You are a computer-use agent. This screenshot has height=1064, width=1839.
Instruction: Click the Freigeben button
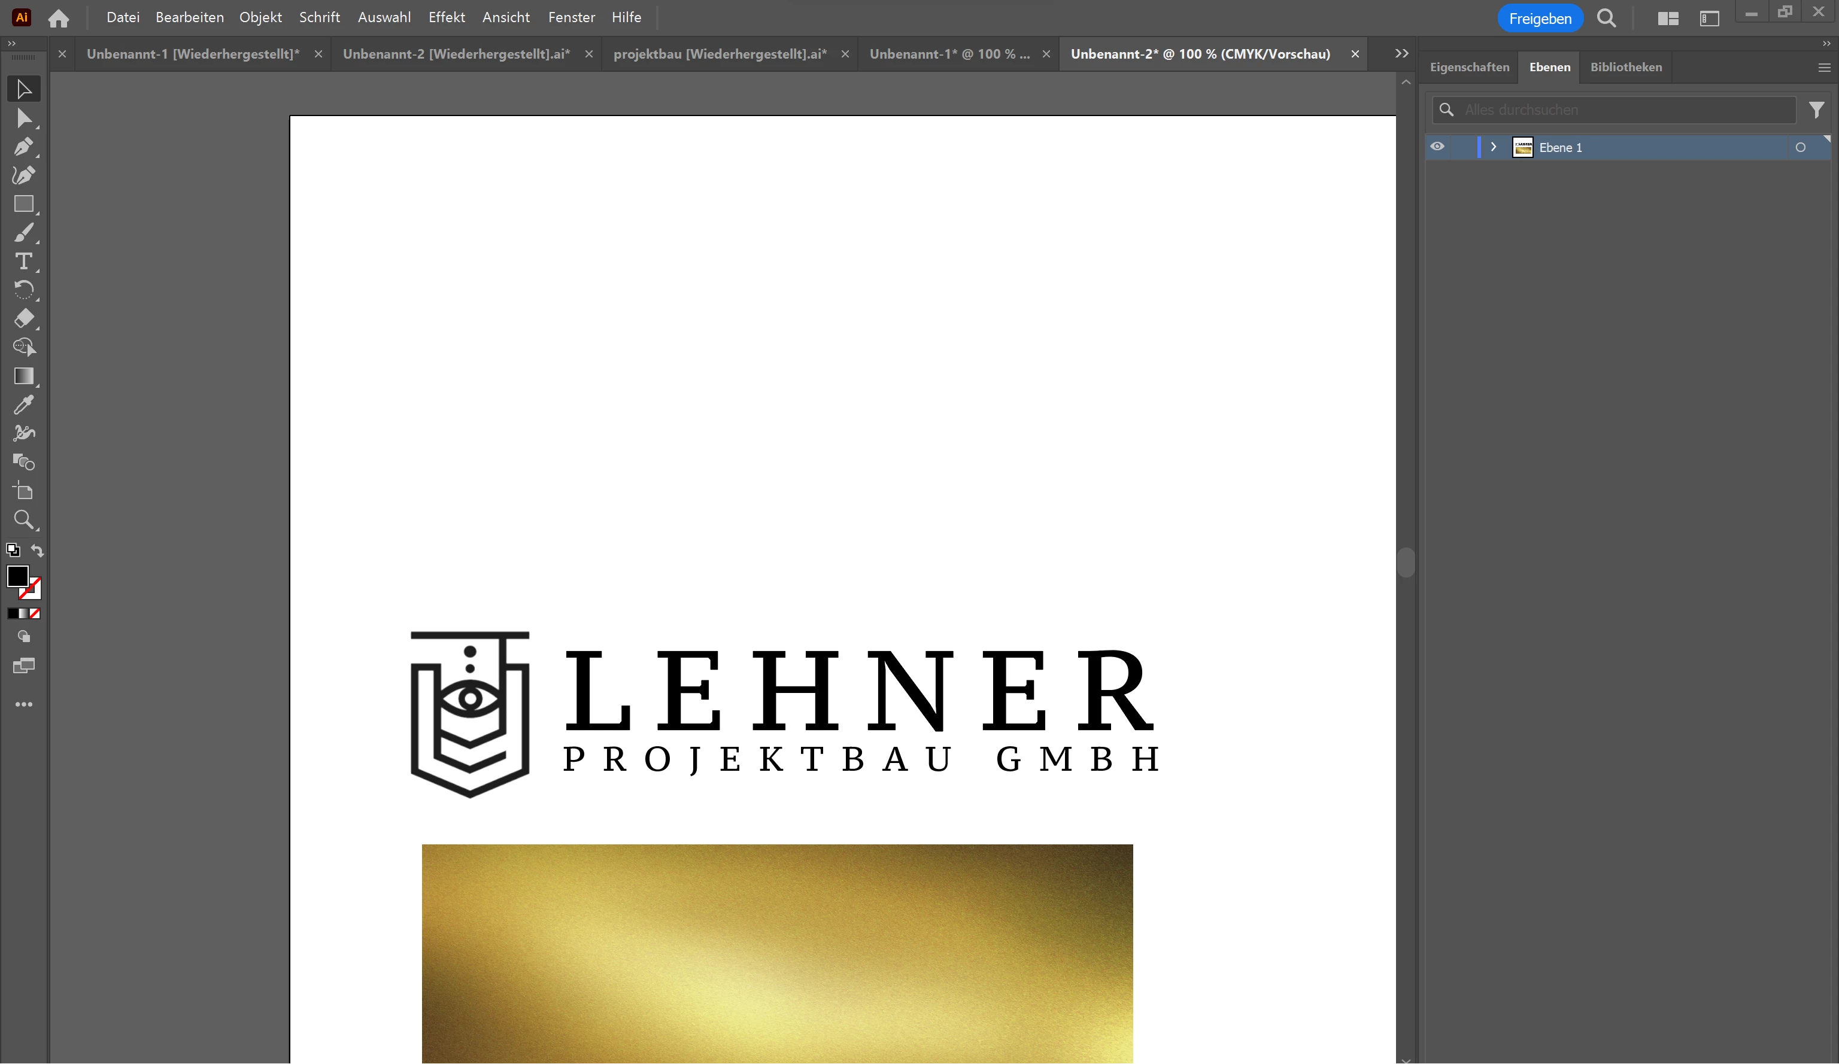(x=1540, y=18)
